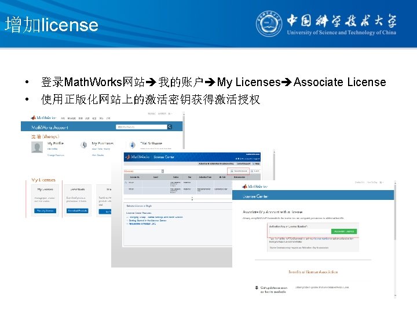The height and width of the screenshot is (312, 417).
Task: Click profile avatar picture beside My Profile
Action: tap(37, 147)
